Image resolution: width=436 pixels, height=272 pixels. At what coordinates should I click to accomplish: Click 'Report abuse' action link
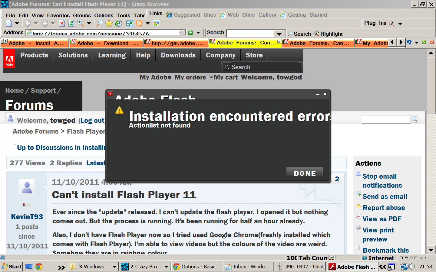(x=384, y=208)
